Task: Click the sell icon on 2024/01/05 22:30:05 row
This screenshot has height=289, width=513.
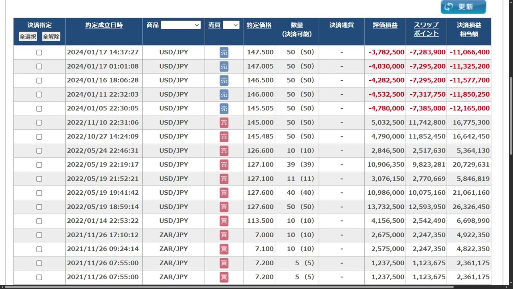Action: [224, 109]
